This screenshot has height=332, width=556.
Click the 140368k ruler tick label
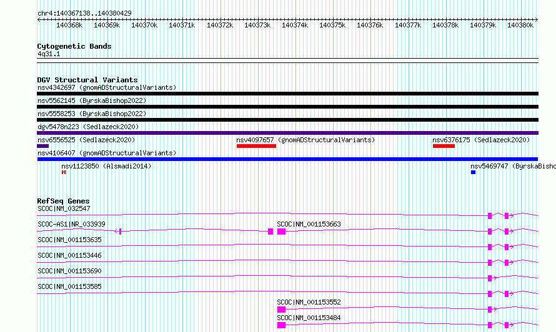69,25
